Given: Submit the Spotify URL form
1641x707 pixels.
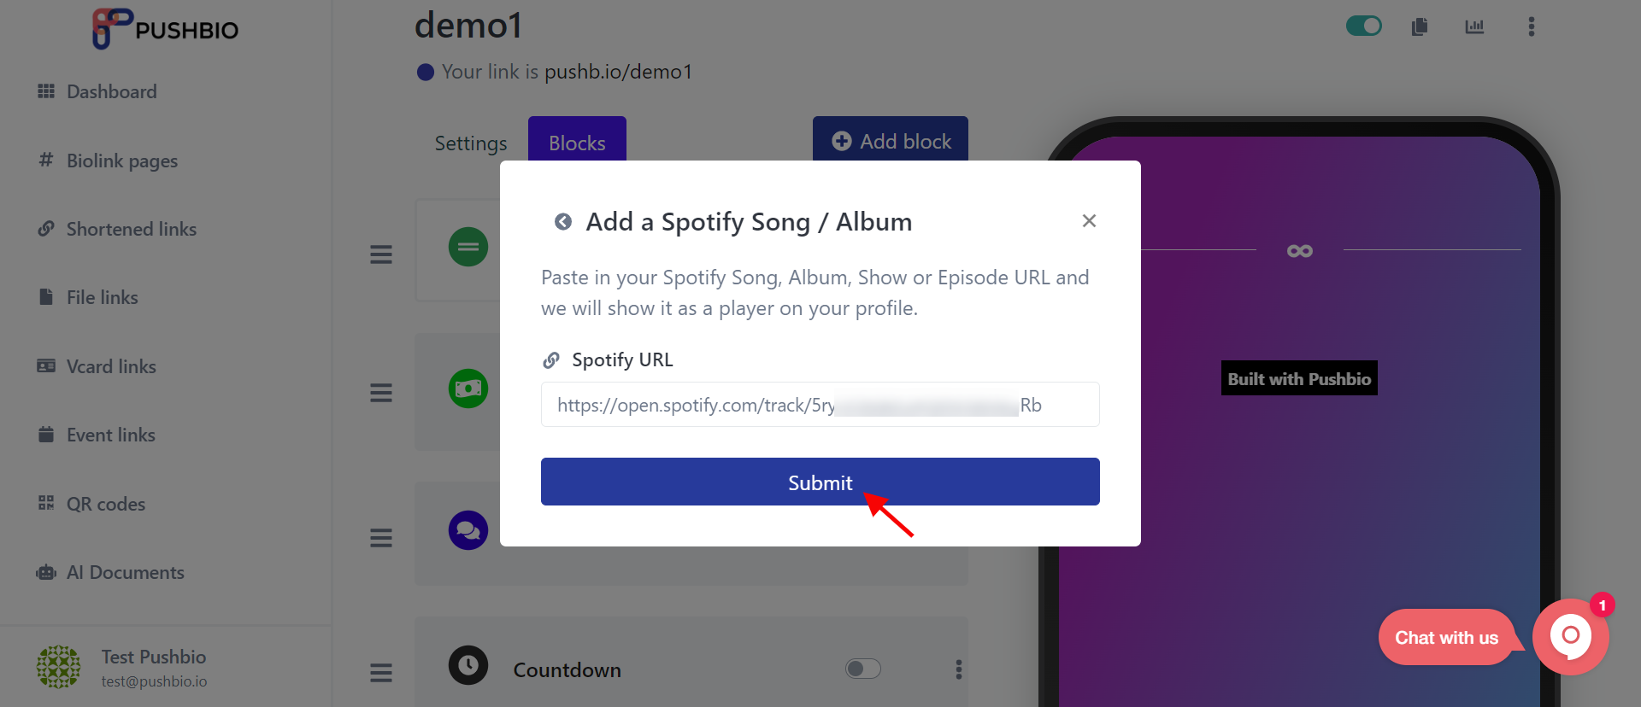Looking at the screenshot, I should click(x=820, y=482).
